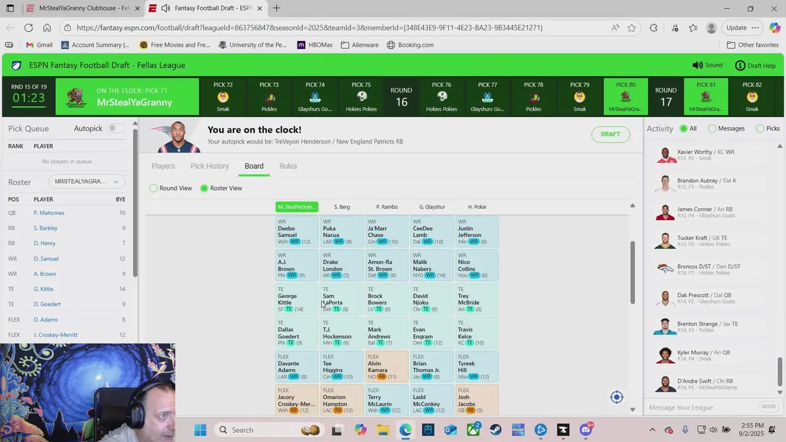Click Pick 73 Pickles team avatar

[x=269, y=97]
